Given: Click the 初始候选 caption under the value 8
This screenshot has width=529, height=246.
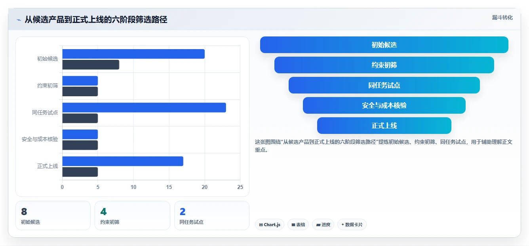Looking at the screenshot, I should click(x=30, y=222).
